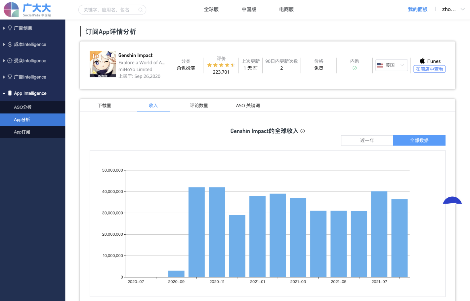Switch to the 评论数量 tab

pos(199,106)
